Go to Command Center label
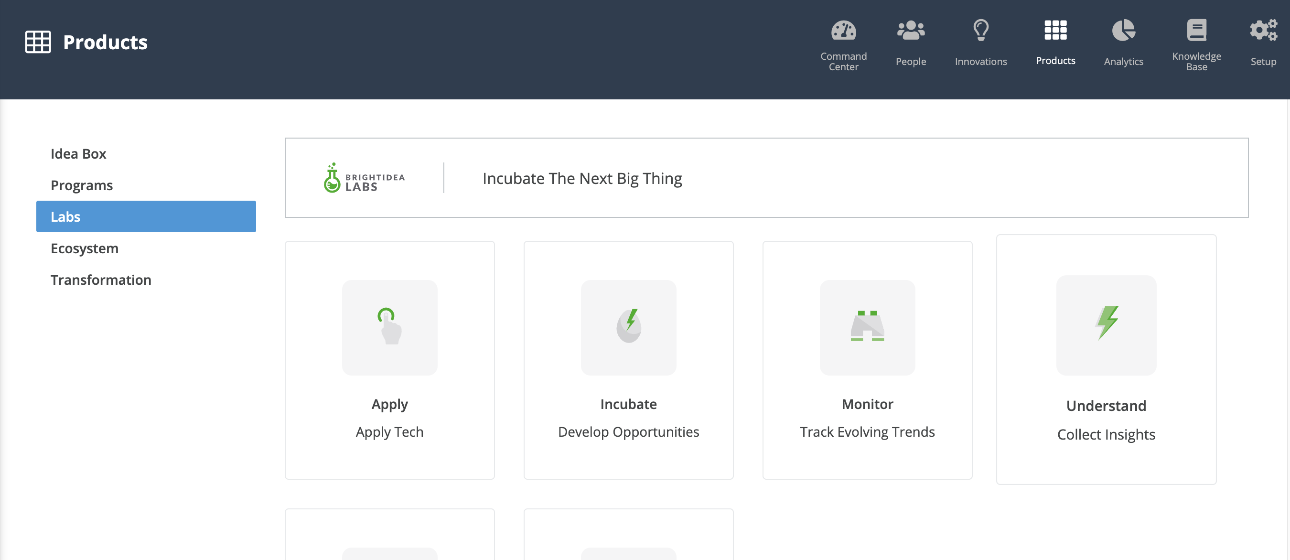The height and width of the screenshot is (560, 1290). click(843, 61)
